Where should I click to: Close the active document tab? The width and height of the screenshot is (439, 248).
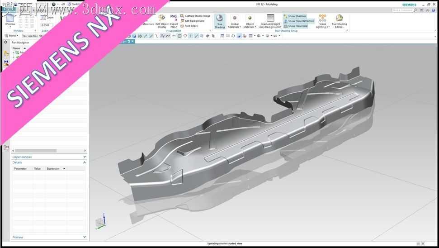[x=132, y=42]
